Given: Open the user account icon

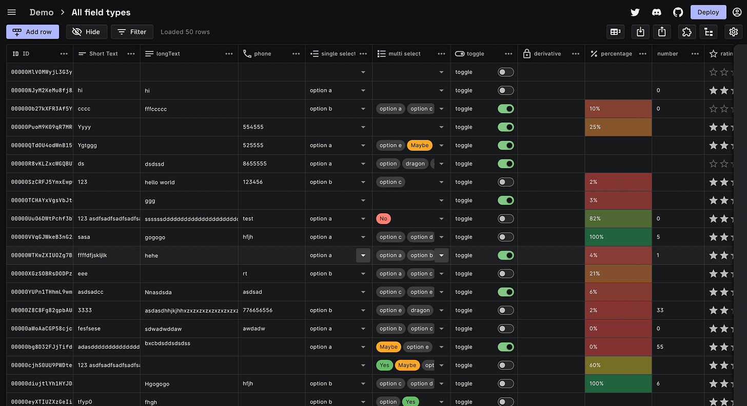Looking at the screenshot, I should 737,12.
